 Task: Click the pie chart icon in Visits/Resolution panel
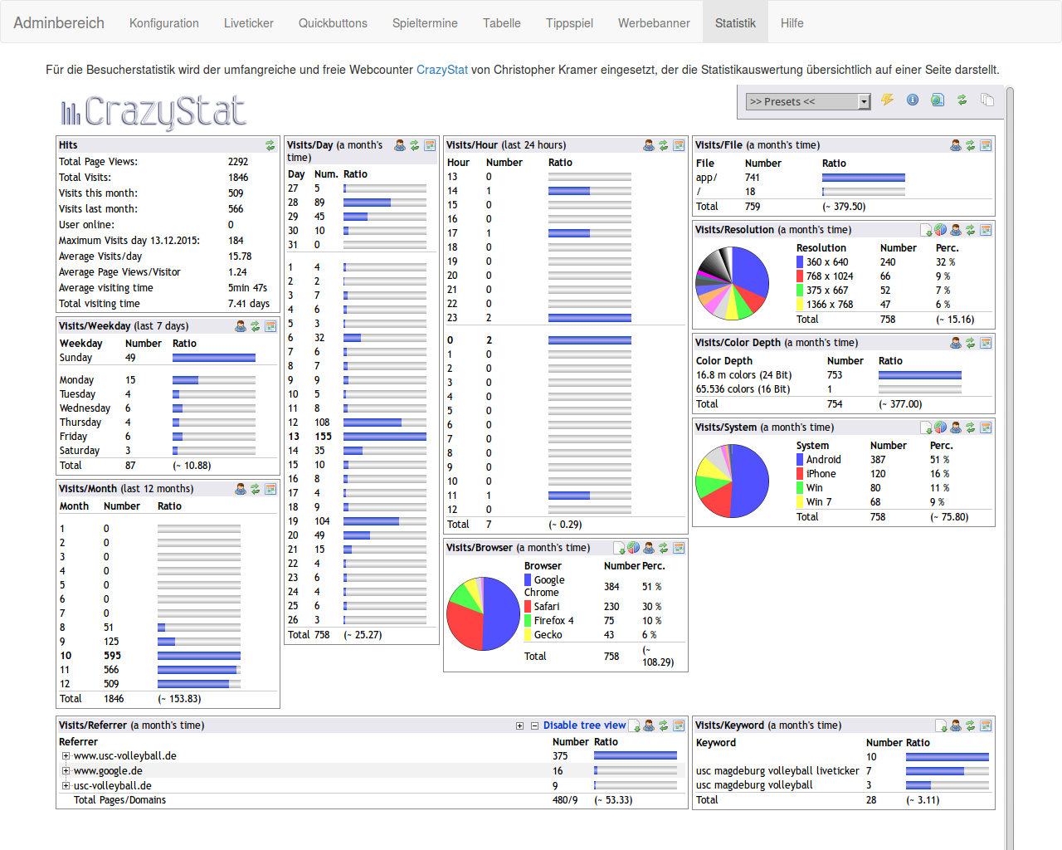pos(941,230)
